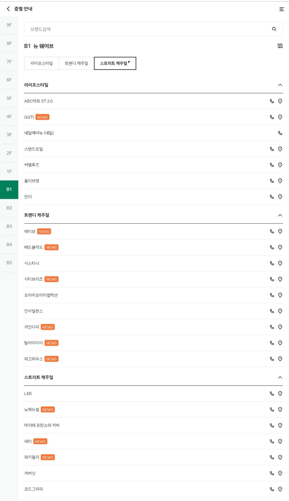
Task: Switch to floor 1F
Action: coord(9,171)
